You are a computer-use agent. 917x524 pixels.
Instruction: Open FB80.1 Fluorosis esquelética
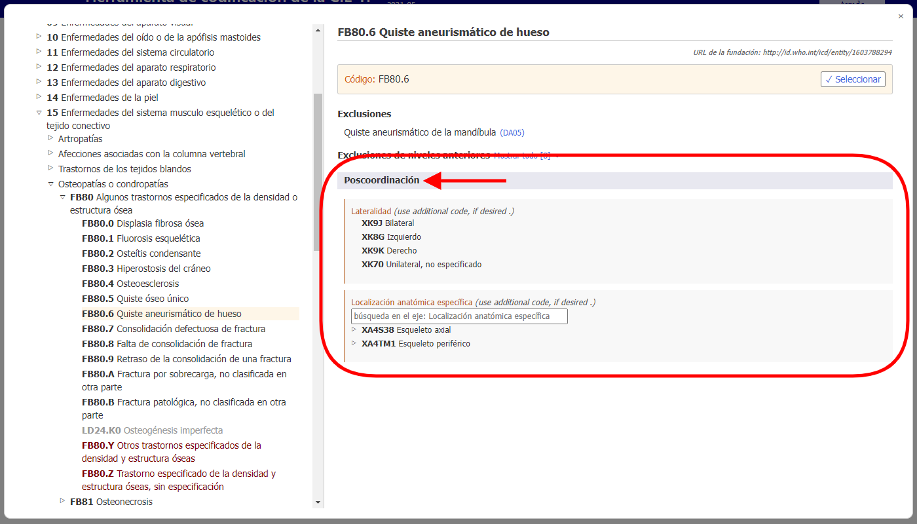point(141,238)
